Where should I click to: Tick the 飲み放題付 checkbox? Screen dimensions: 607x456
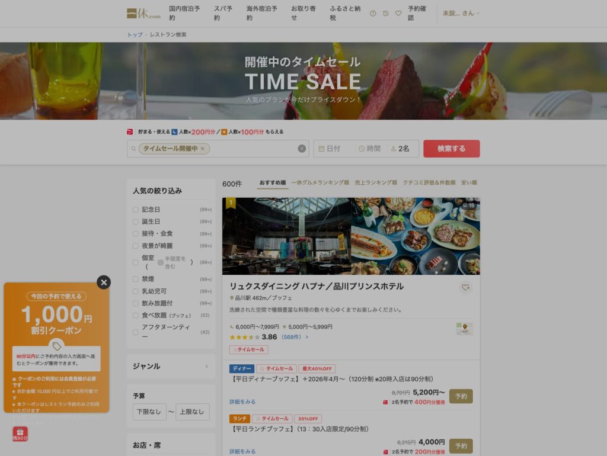[x=136, y=303]
